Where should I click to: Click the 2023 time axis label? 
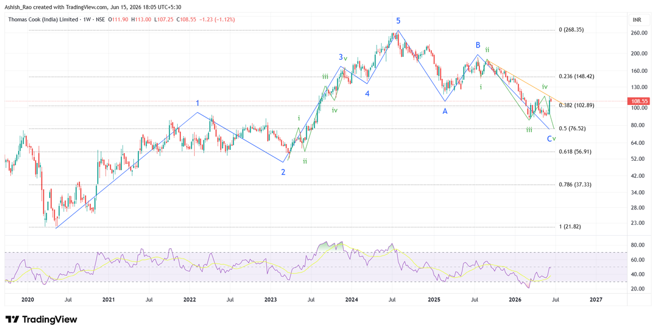[271, 300]
